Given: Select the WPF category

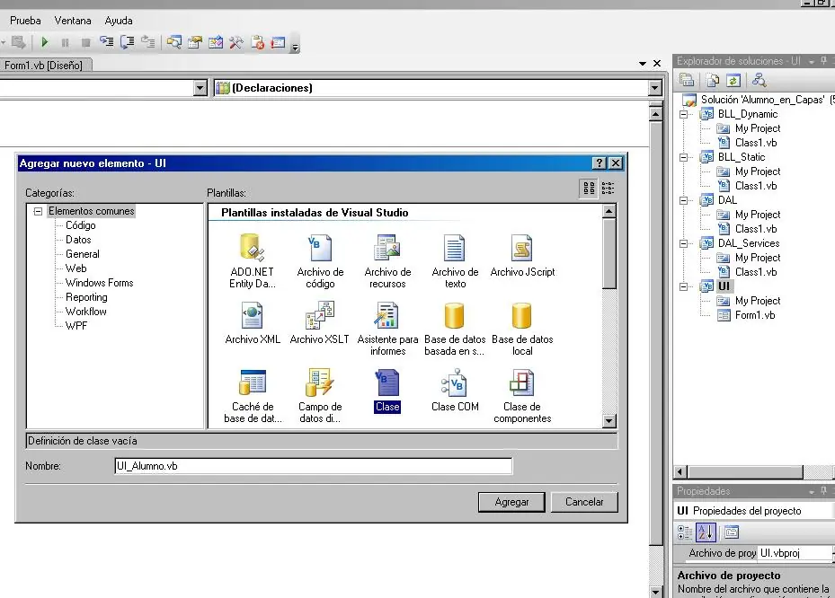Looking at the screenshot, I should (76, 326).
